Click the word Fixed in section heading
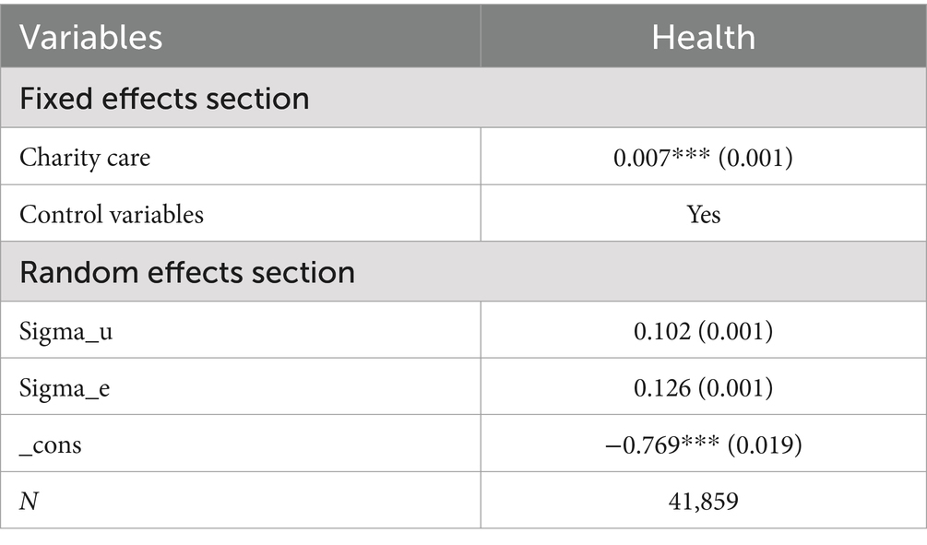The height and width of the screenshot is (545, 927). click(x=56, y=98)
